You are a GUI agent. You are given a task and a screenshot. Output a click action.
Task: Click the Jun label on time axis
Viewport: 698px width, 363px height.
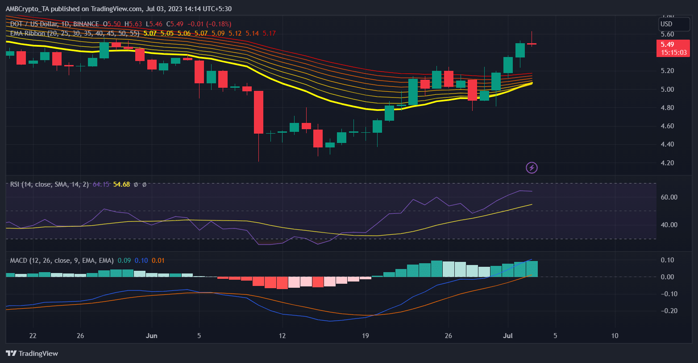[x=151, y=336]
